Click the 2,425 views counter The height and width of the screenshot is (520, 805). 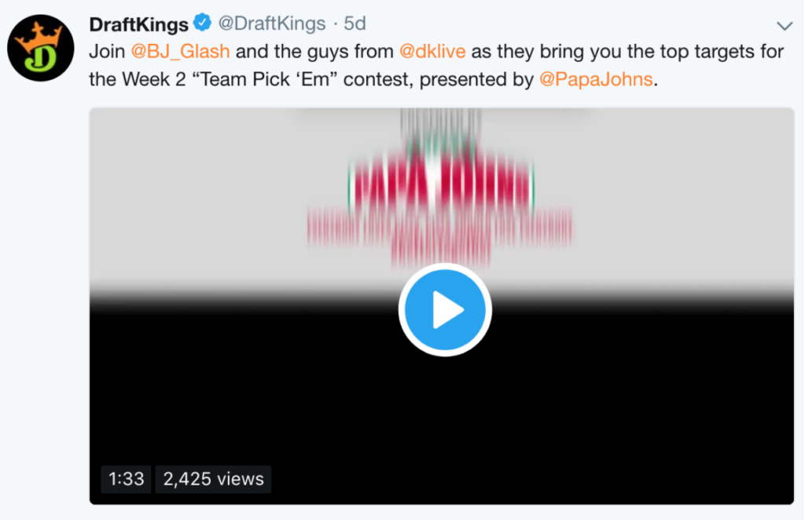pyautogui.click(x=213, y=478)
